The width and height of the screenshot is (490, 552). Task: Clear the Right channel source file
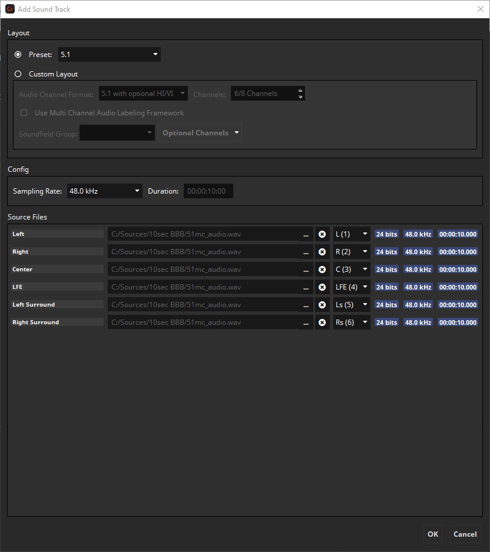pyautogui.click(x=322, y=252)
